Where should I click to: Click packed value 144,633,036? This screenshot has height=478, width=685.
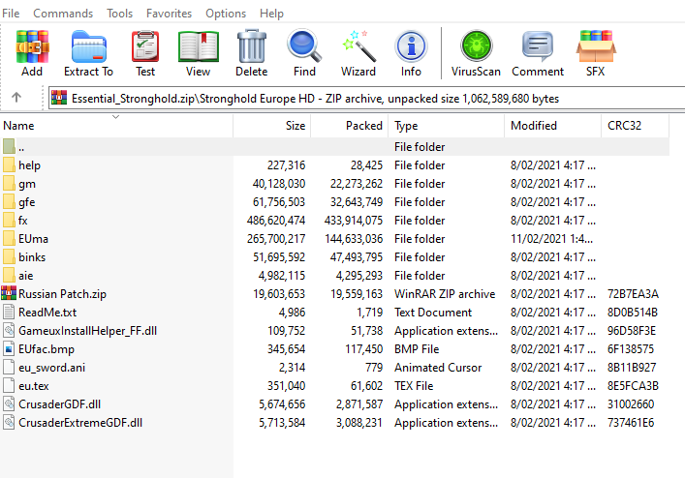point(354,239)
